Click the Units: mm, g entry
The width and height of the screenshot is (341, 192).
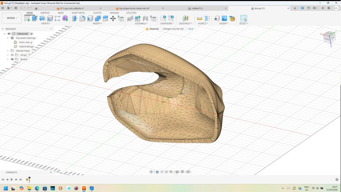click(x=25, y=42)
